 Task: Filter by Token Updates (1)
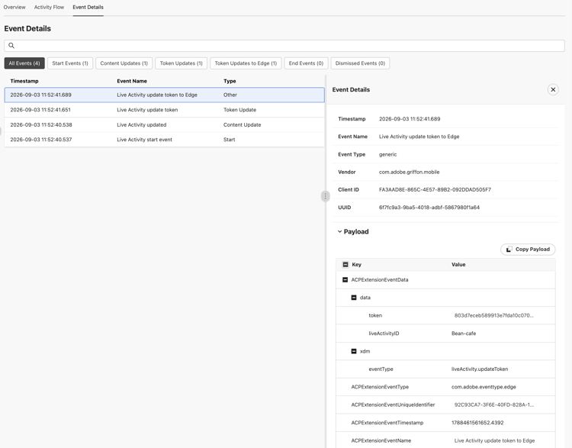click(182, 63)
